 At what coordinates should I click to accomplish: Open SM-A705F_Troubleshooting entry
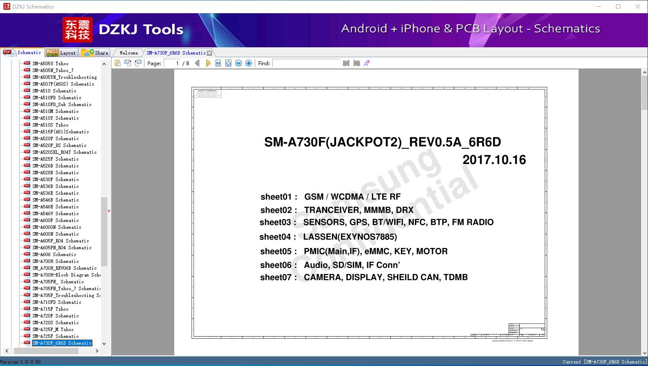(x=66, y=295)
